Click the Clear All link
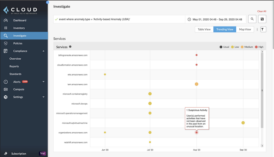The image size is (274, 157). 262,11
